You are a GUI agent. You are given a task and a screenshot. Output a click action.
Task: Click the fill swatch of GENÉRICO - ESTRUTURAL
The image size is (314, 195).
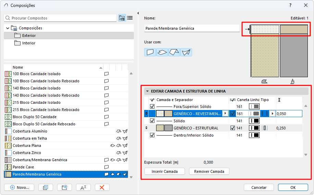tap(160, 128)
